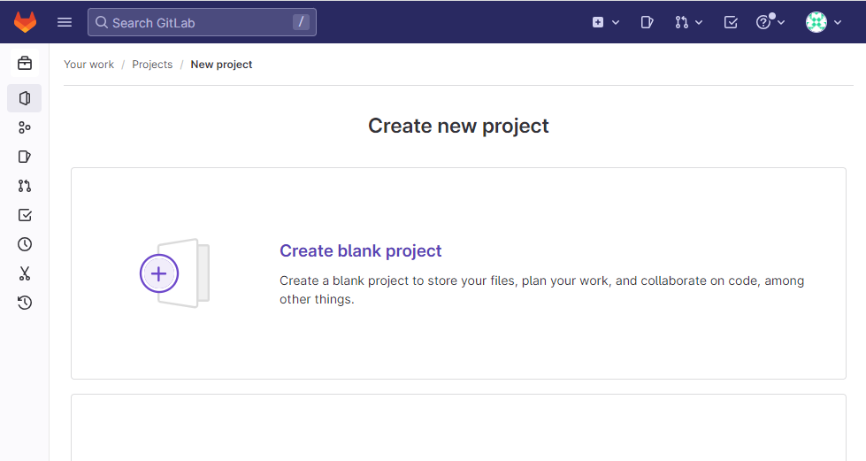Open Merge requests in top bar
The width and height of the screenshot is (866, 461).
tap(681, 22)
